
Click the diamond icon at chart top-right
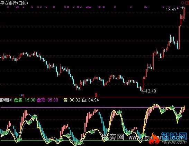point(183,3)
